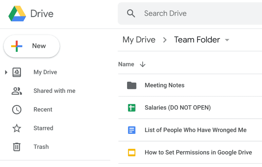Click the New button

tap(31, 46)
